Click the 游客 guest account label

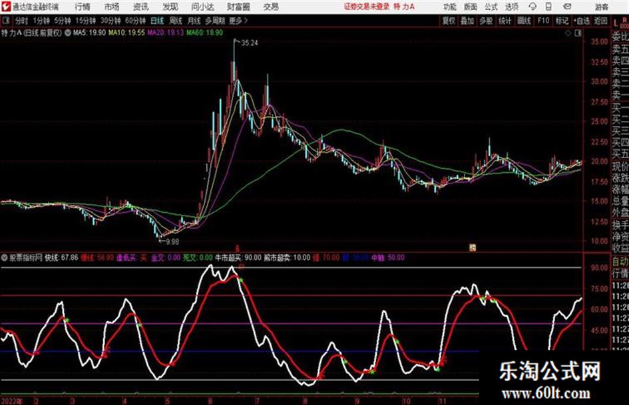601,7
